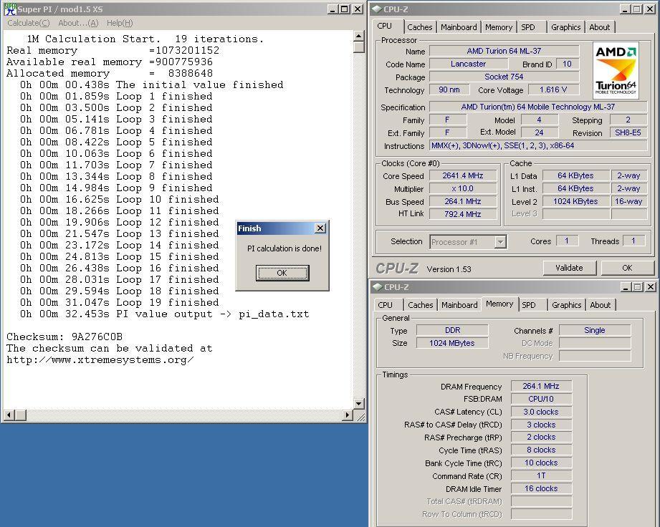Click the AMD Turion64 logo image

616,70
